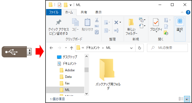Click the Rename icon
The height and width of the screenshot is (103, 192).
point(116,30)
